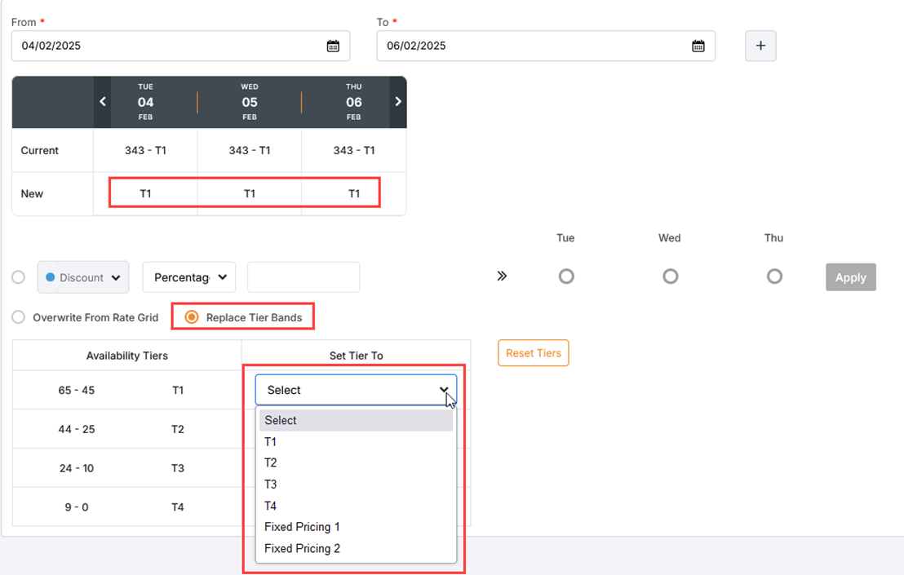Toggle the Tue day radio button
The image size is (904, 575).
[566, 276]
